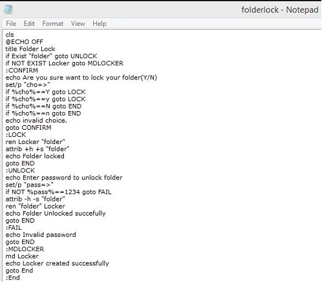Click the ':UNLOCK' label line

pos(20,170)
